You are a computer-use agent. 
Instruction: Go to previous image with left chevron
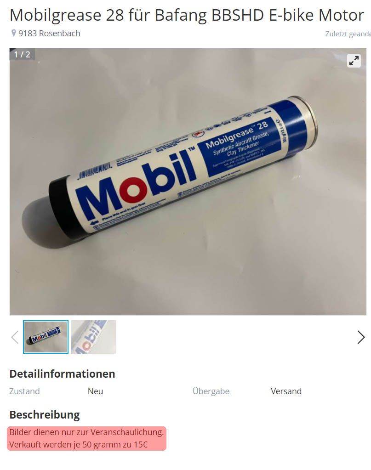point(15,337)
